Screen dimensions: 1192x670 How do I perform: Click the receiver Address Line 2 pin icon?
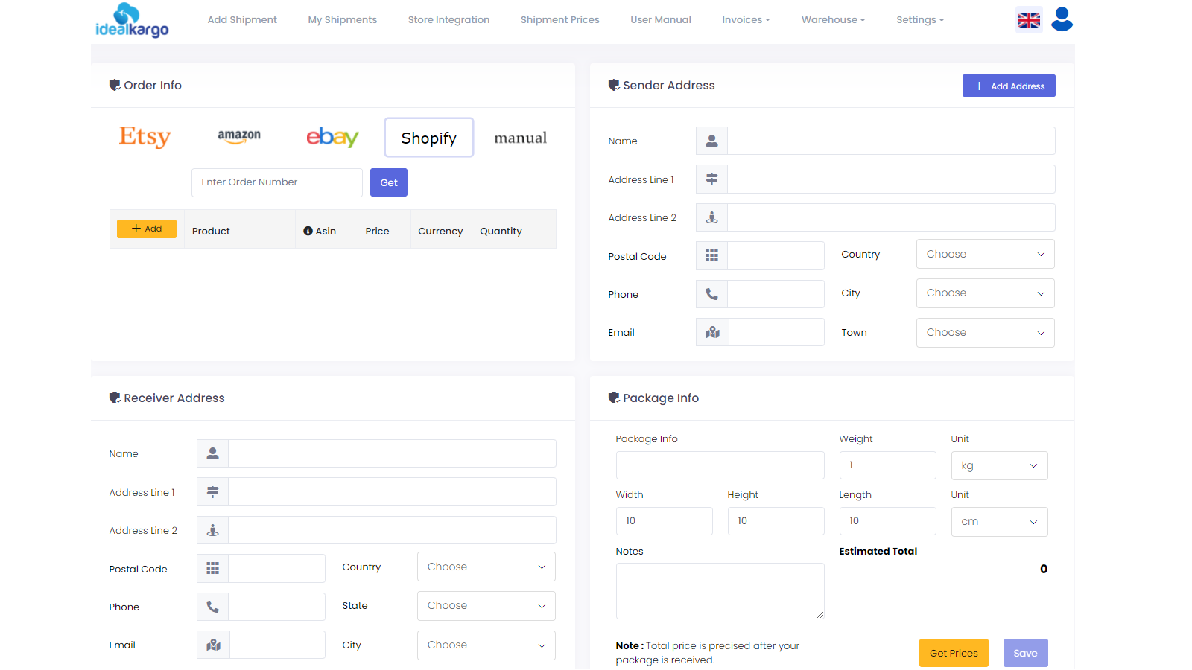click(x=212, y=530)
